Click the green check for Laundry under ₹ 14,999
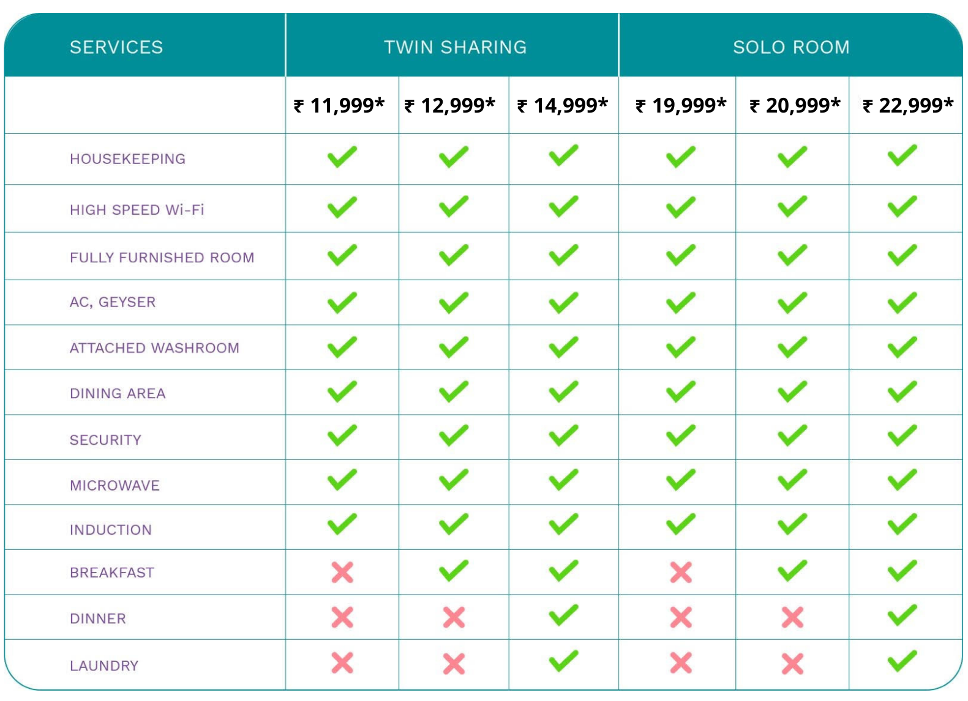 point(563,661)
